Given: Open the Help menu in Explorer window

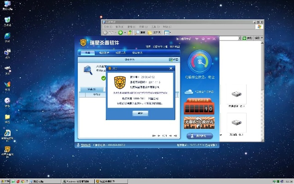Looking at the screenshot, I should click(x=167, y=27).
